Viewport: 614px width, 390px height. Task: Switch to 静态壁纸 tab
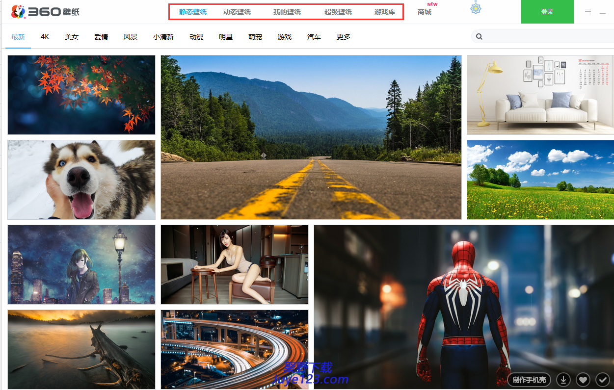pyautogui.click(x=193, y=12)
